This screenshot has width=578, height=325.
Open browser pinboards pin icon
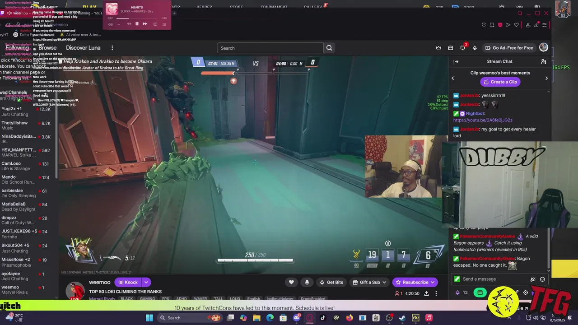tap(484, 25)
